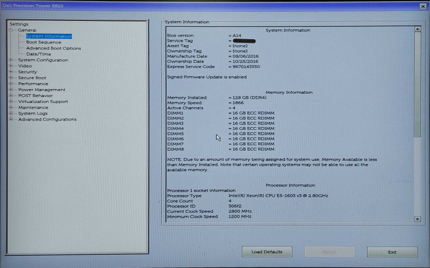430x268 pixels.
Task: Click the Service Tag label
Action: point(180,41)
